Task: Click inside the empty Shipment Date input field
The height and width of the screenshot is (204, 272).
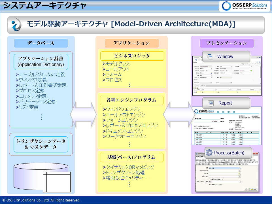Action: (224, 171)
